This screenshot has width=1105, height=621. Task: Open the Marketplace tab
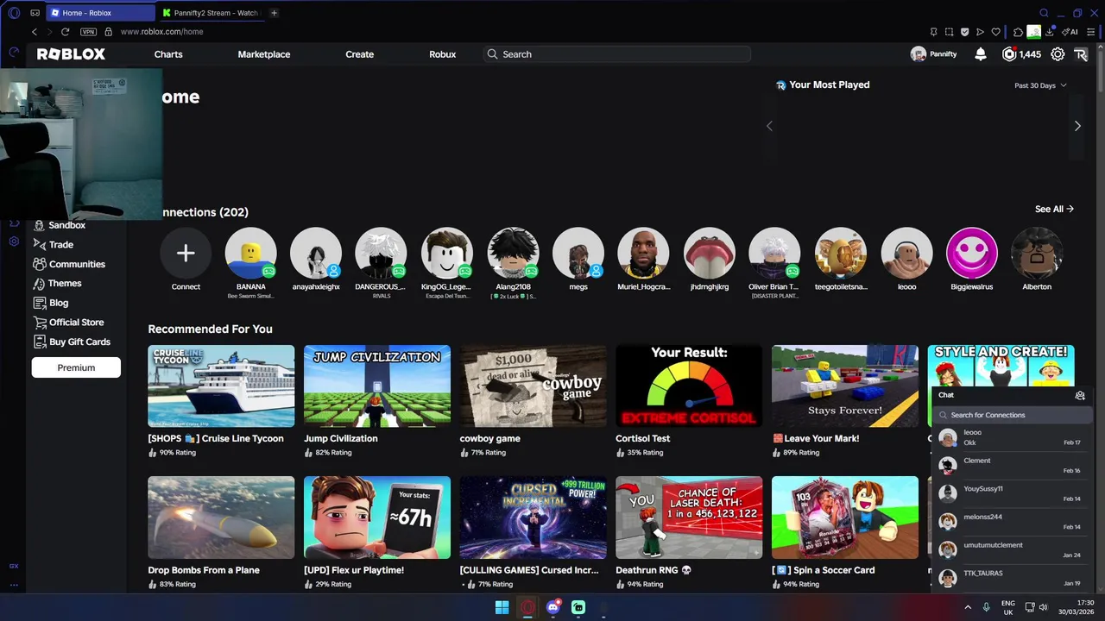[264, 54]
